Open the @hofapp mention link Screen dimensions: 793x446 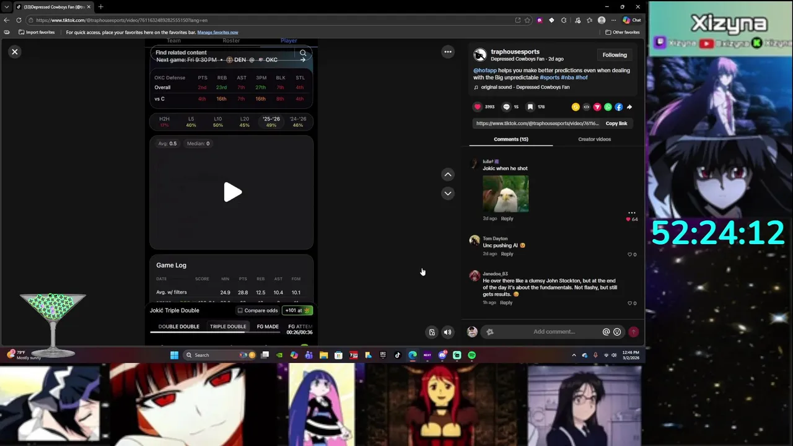coord(485,70)
